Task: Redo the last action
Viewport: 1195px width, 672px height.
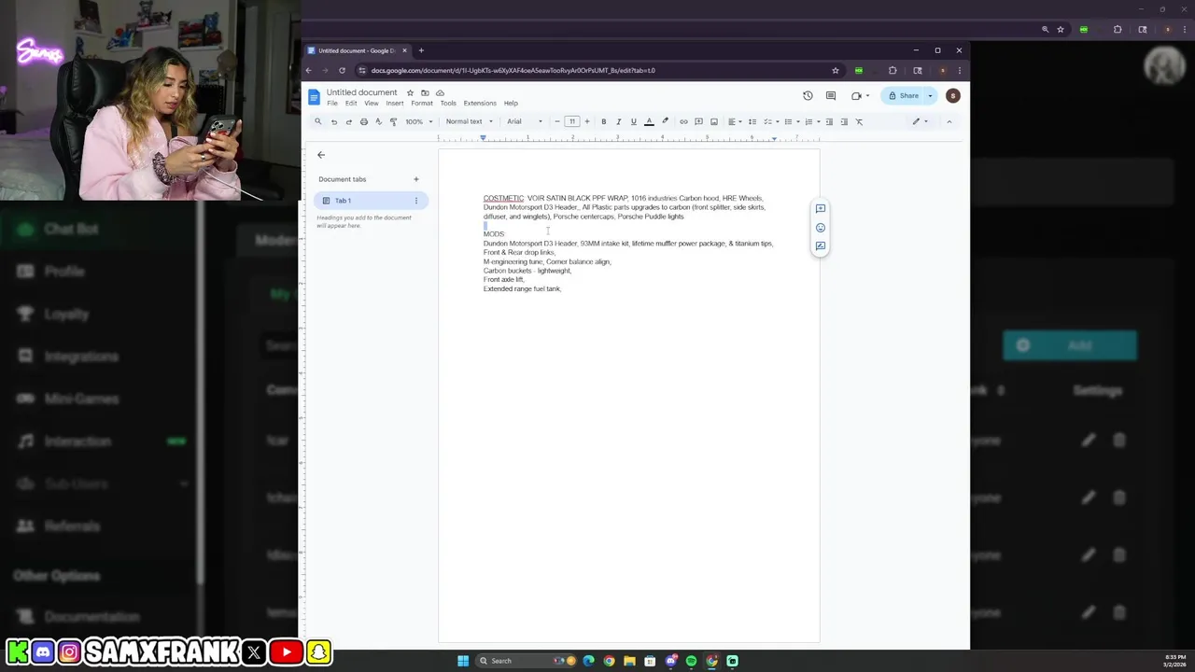Action: (348, 121)
